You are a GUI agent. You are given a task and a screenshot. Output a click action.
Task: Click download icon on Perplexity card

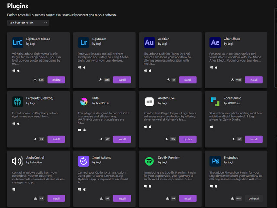pos(35,139)
